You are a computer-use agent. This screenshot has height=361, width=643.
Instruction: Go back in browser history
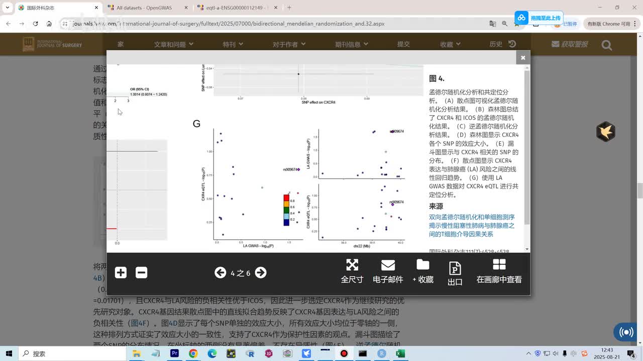click(8, 24)
